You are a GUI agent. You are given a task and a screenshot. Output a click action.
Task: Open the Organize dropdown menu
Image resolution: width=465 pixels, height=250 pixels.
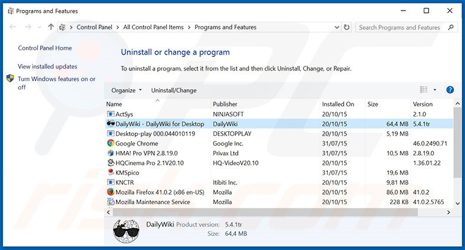click(x=127, y=90)
